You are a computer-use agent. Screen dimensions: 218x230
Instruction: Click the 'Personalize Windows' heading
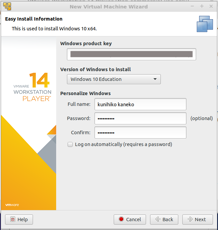pyautogui.click(x=85, y=93)
